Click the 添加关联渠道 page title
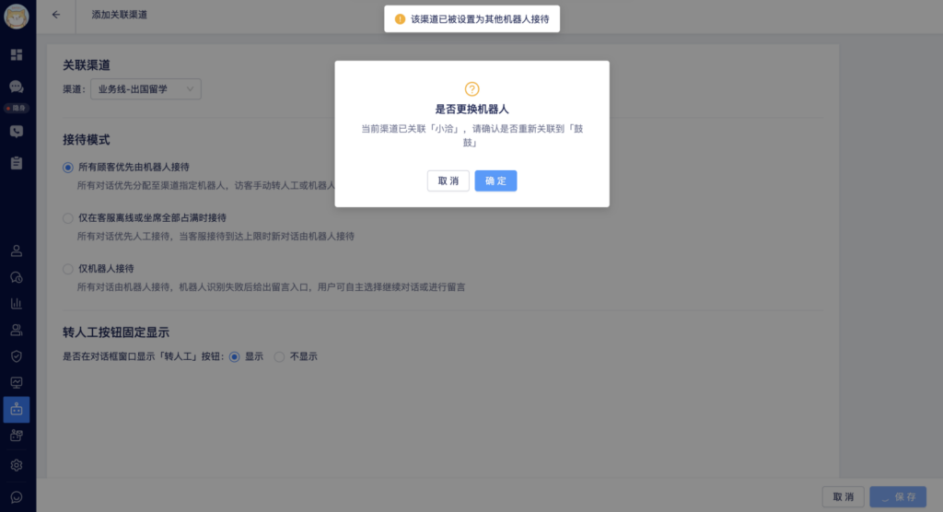Image resolution: width=943 pixels, height=512 pixels. click(x=119, y=15)
